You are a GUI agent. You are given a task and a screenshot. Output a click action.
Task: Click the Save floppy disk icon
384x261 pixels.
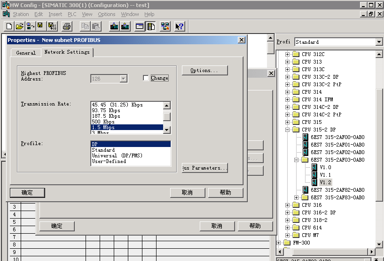pyautogui.click(x=40, y=26)
